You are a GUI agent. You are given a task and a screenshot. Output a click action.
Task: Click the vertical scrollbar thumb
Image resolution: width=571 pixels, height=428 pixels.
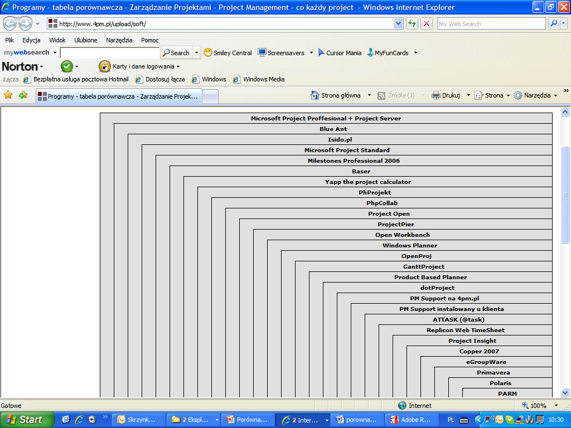565,194
